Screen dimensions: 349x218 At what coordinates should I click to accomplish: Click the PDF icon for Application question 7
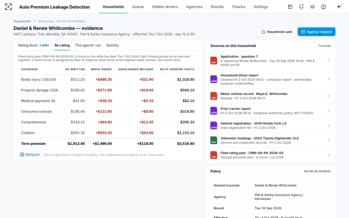(x=214, y=61)
